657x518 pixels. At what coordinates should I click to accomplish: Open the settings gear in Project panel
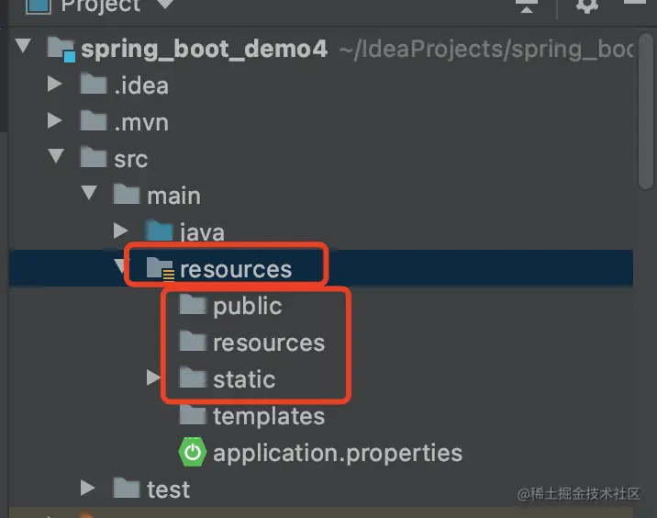pyautogui.click(x=587, y=6)
